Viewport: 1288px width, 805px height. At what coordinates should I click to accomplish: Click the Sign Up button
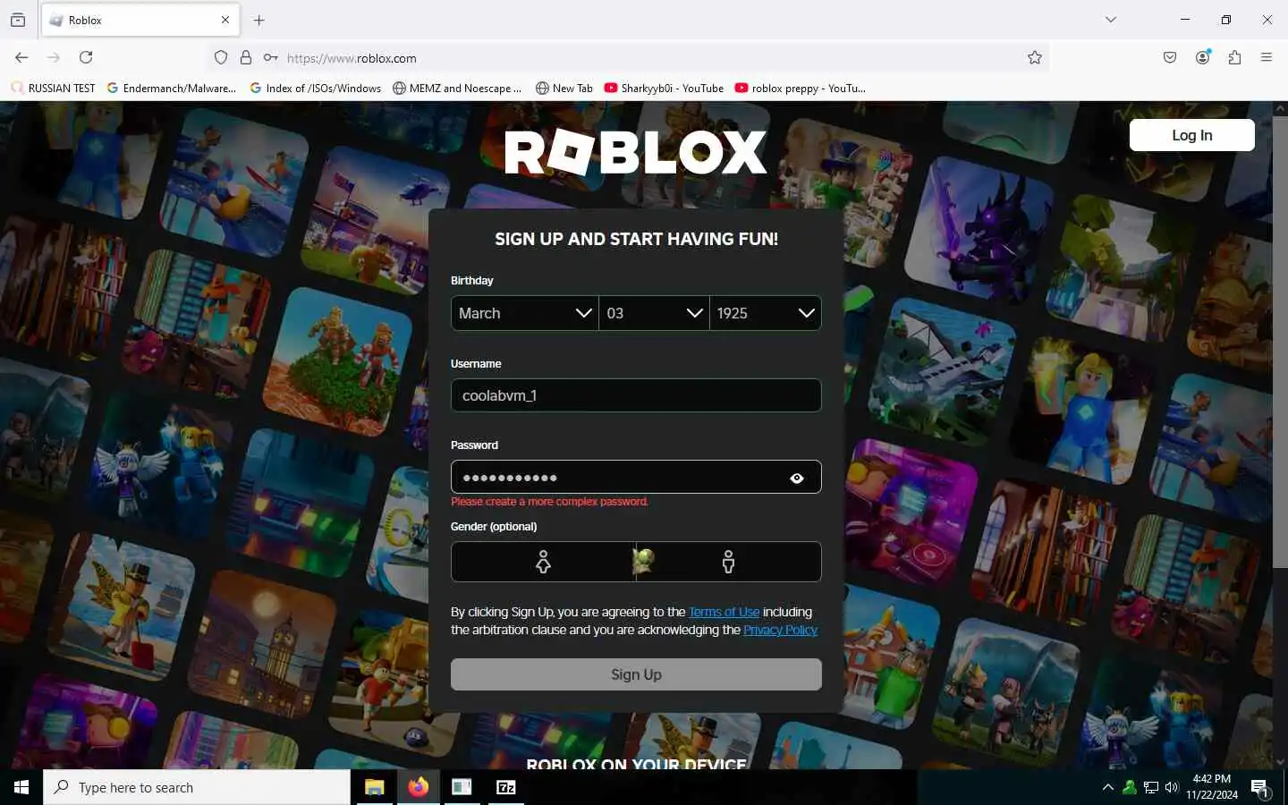coord(636,674)
